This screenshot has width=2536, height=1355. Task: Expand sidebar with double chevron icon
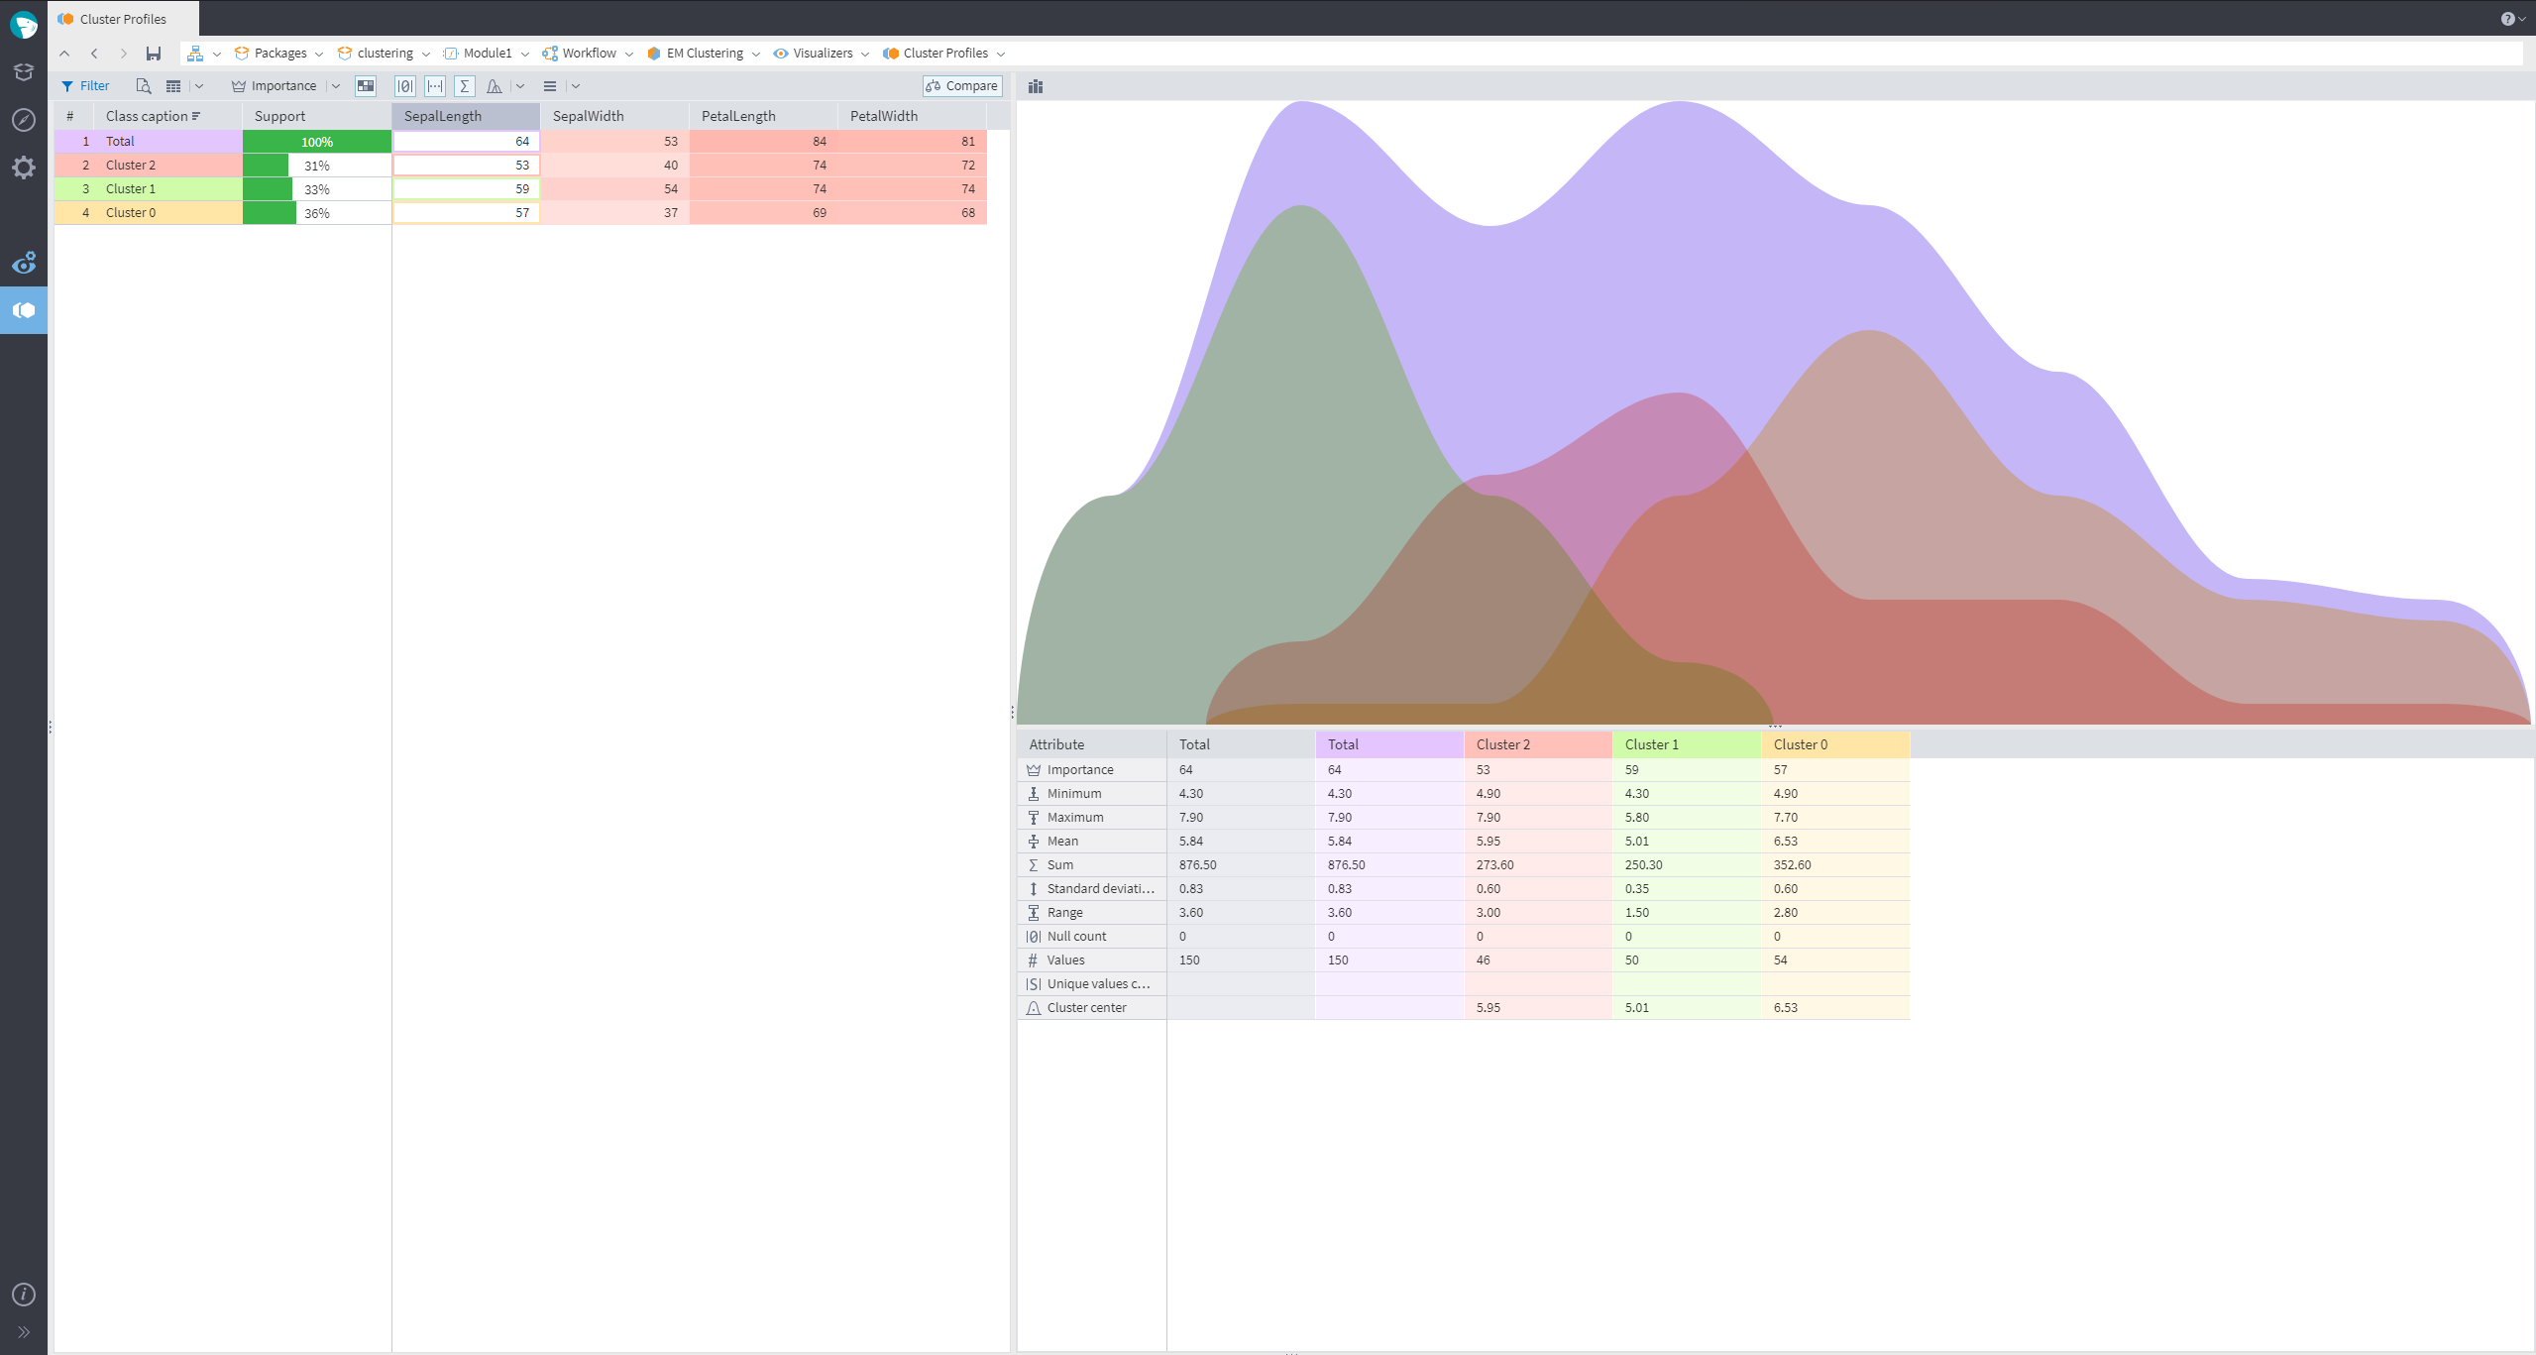pos(24,1332)
